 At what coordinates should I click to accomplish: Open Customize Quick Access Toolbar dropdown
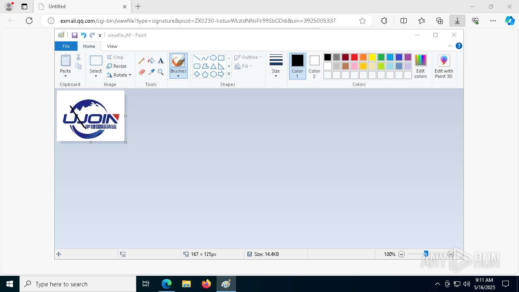tap(100, 36)
